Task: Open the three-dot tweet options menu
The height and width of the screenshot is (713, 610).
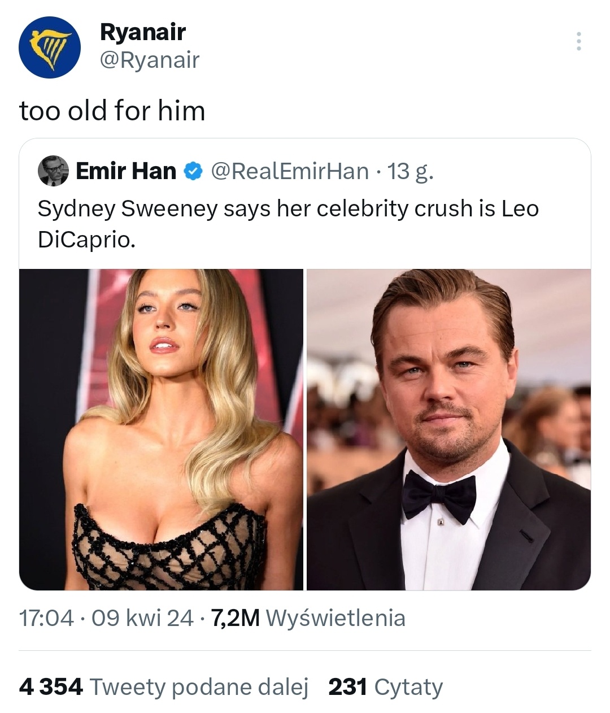Action: [578, 41]
